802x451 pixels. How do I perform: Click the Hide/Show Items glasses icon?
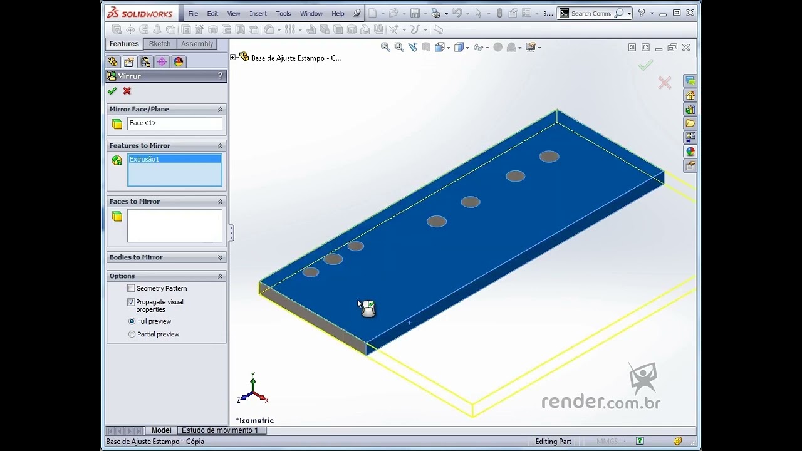click(x=478, y=47)
